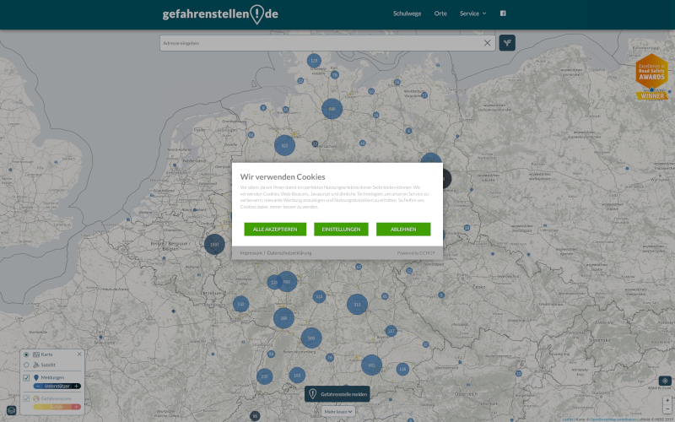
Task: Expand the Service dropdown menu
Action: coord(472,14)
